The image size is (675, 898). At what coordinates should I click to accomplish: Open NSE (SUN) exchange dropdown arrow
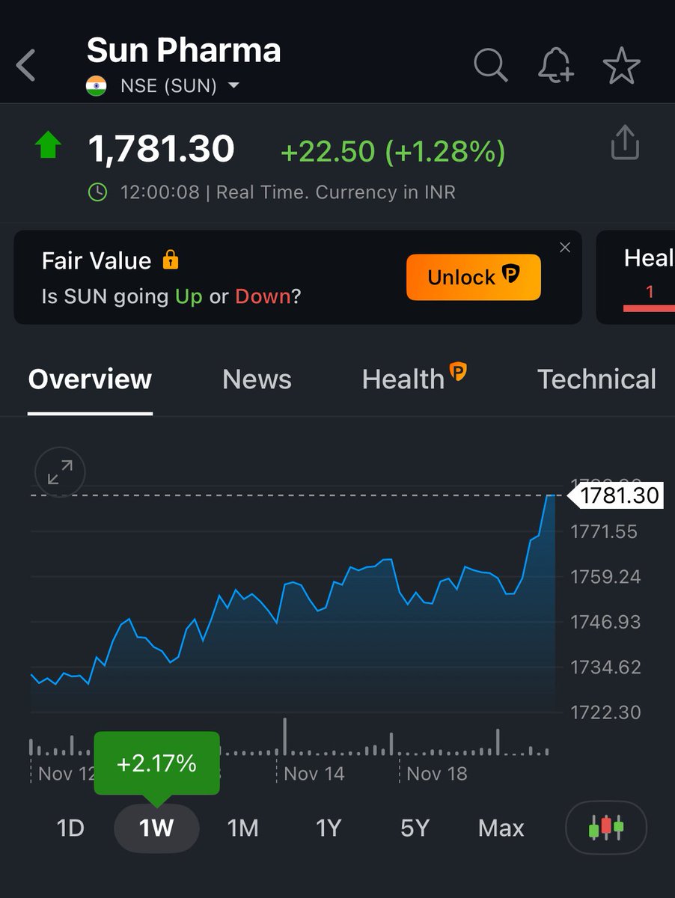[233, 86]
